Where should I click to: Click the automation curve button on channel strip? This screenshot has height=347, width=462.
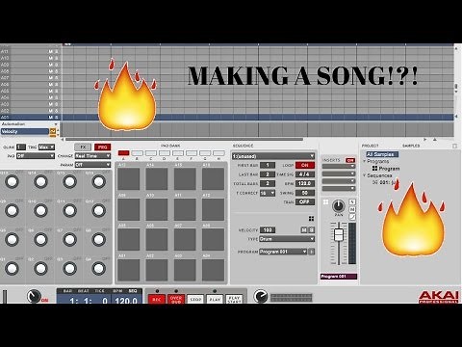[352, 217]
